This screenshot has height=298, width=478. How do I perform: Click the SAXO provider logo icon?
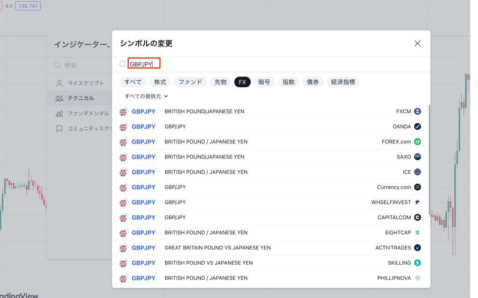[x=417, y=157]
